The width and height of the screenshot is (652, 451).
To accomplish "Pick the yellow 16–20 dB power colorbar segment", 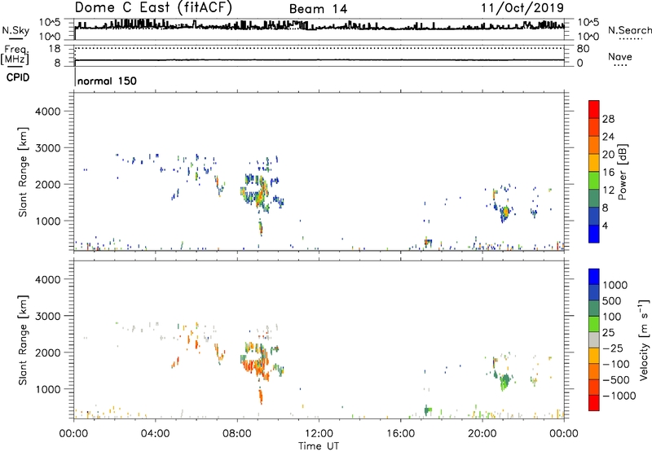I will 594,163.
